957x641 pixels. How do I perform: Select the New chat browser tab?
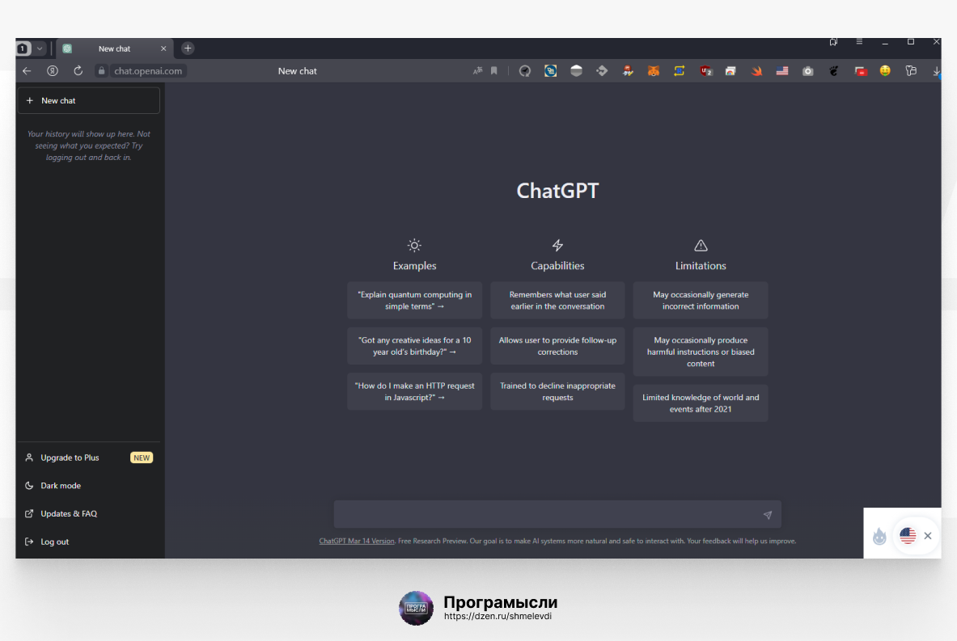coord(114,48)
